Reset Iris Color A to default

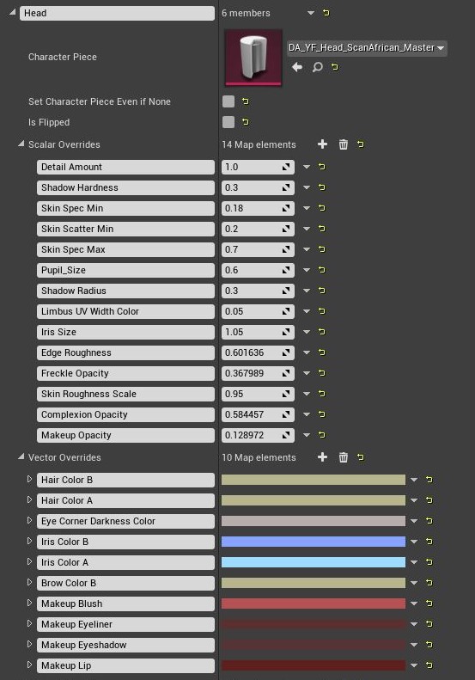[x=429, y=562]
